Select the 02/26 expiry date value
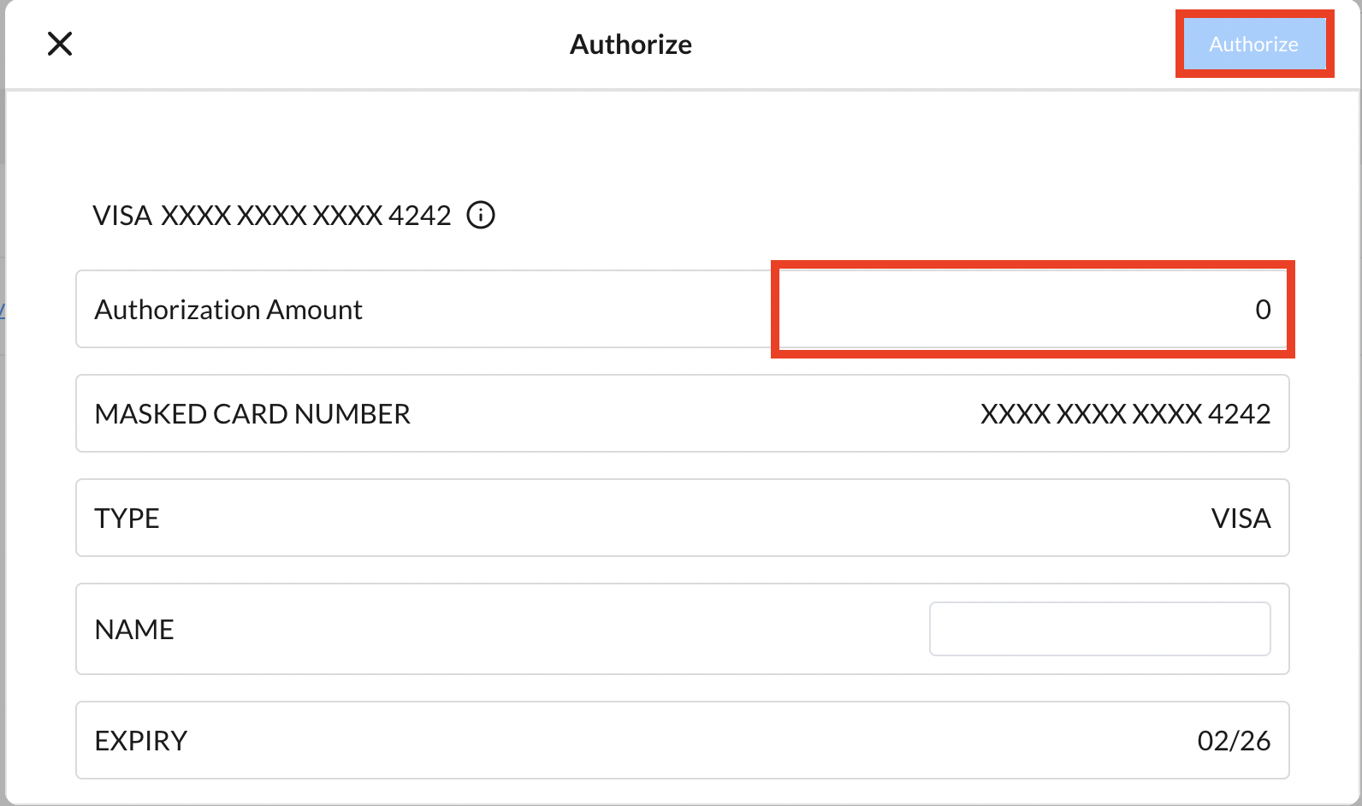The width and height of the screenshot is (1362, 806). [x=1234, y=741]
